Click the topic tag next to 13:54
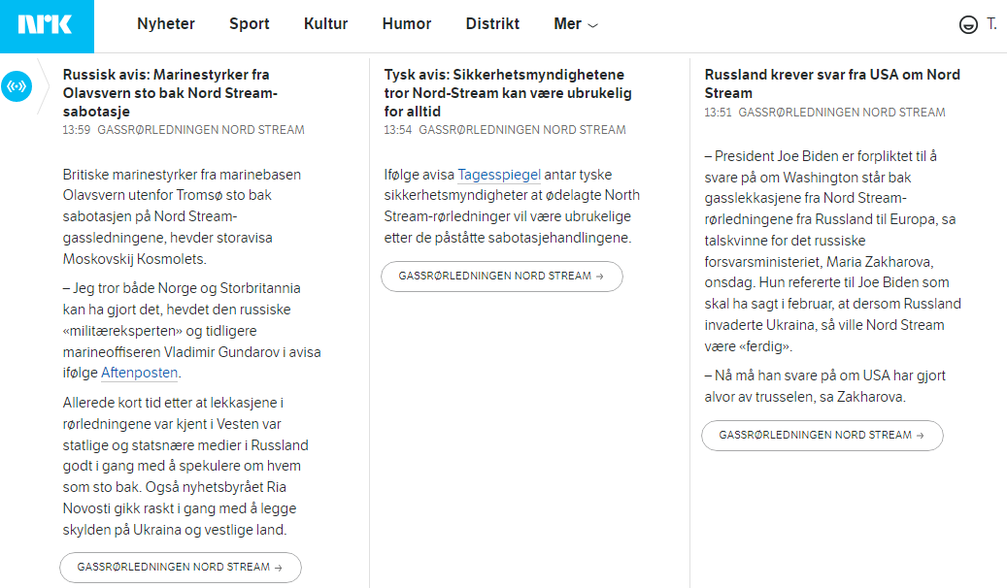The image size is (1007, 588). coord(522,130)
